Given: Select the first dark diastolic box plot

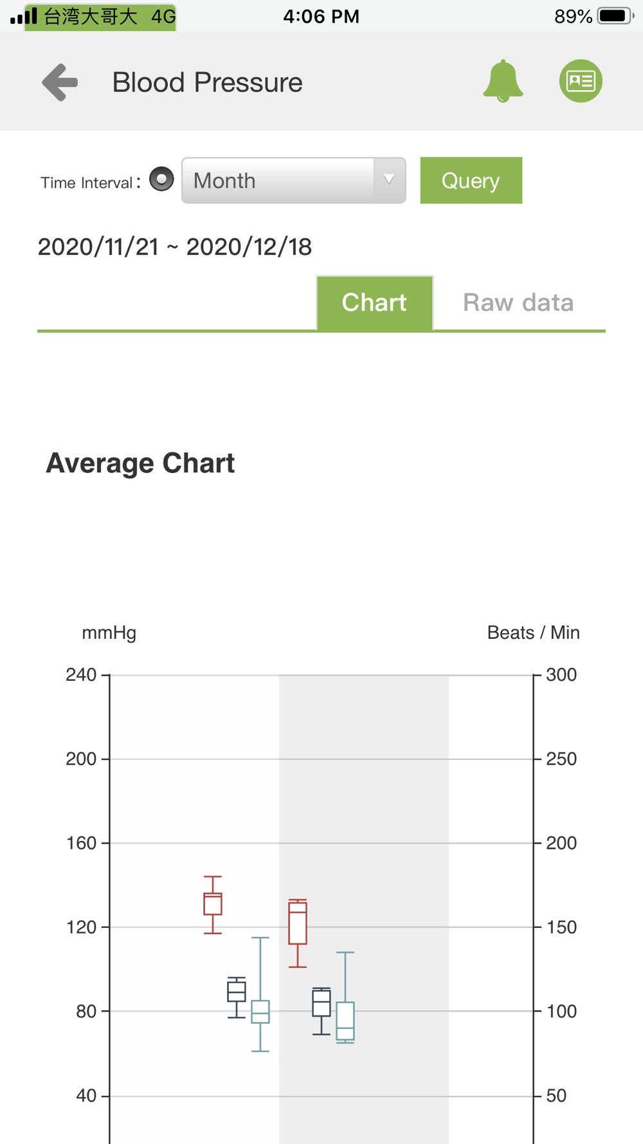Looking at the screenshot, I should click(237, 997).
